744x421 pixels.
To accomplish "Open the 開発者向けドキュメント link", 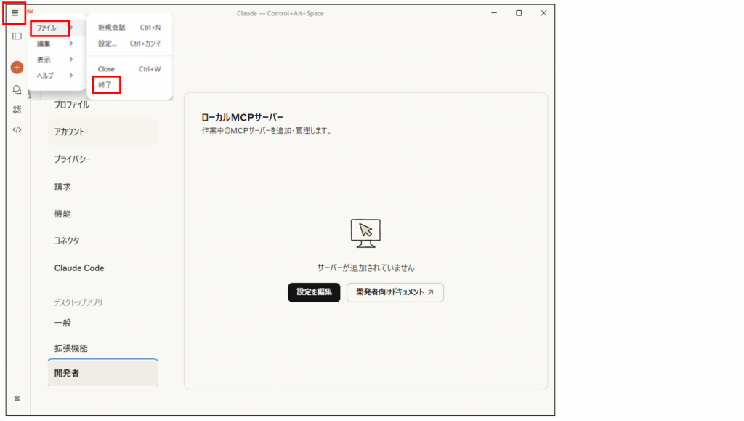I will 395,292.
